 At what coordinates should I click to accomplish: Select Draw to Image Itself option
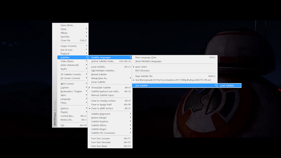[x=110, y=105]
